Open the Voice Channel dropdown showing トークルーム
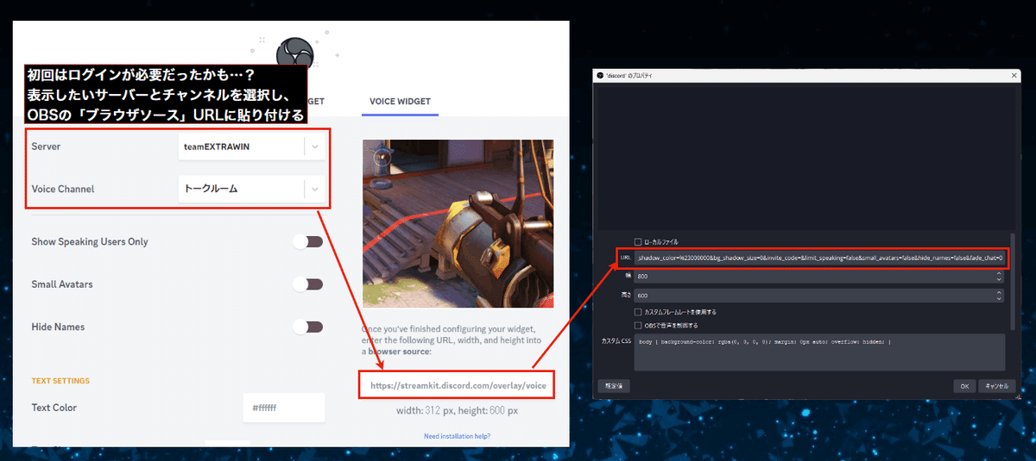The width and height of the screenshot is (1036, 461). (251, 189)
